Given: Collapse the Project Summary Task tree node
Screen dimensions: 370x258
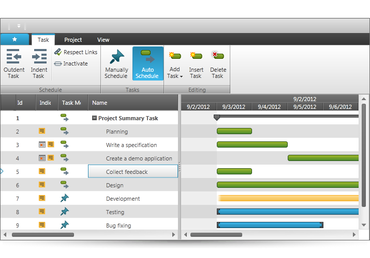Looking at the screenshot, I should (x=94, y=118).
